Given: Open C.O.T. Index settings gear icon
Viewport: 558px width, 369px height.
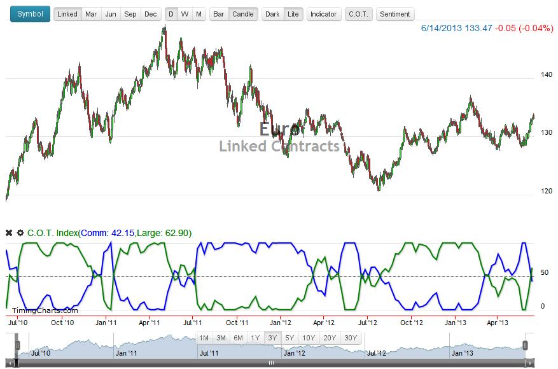Looking at the screenshot, I should point(20,233).
